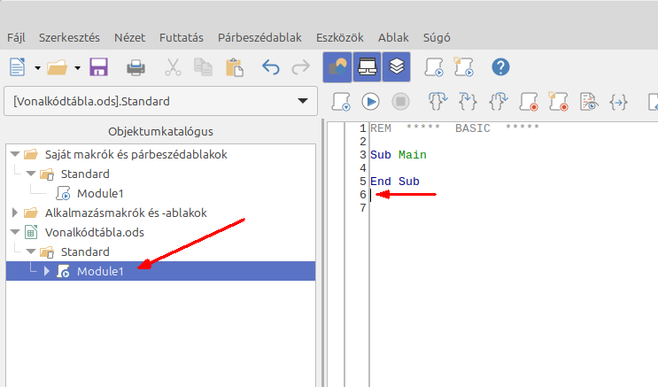Click the 'End Sub' code line
Viewport: 658px width, 387px height.
tap(394, 182)
